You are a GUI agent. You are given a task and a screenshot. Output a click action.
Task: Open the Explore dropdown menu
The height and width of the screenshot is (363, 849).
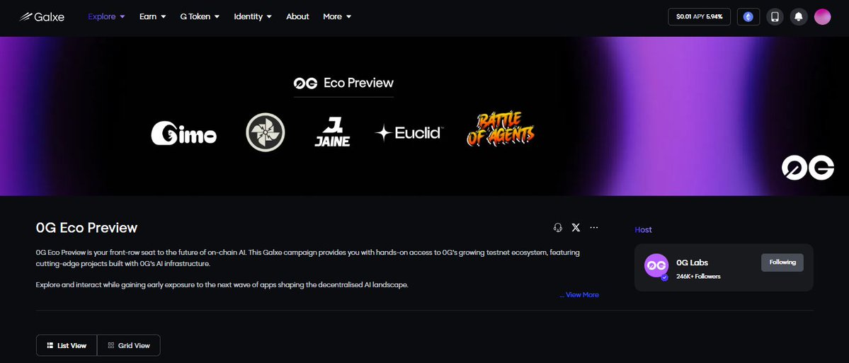(106, 17)
